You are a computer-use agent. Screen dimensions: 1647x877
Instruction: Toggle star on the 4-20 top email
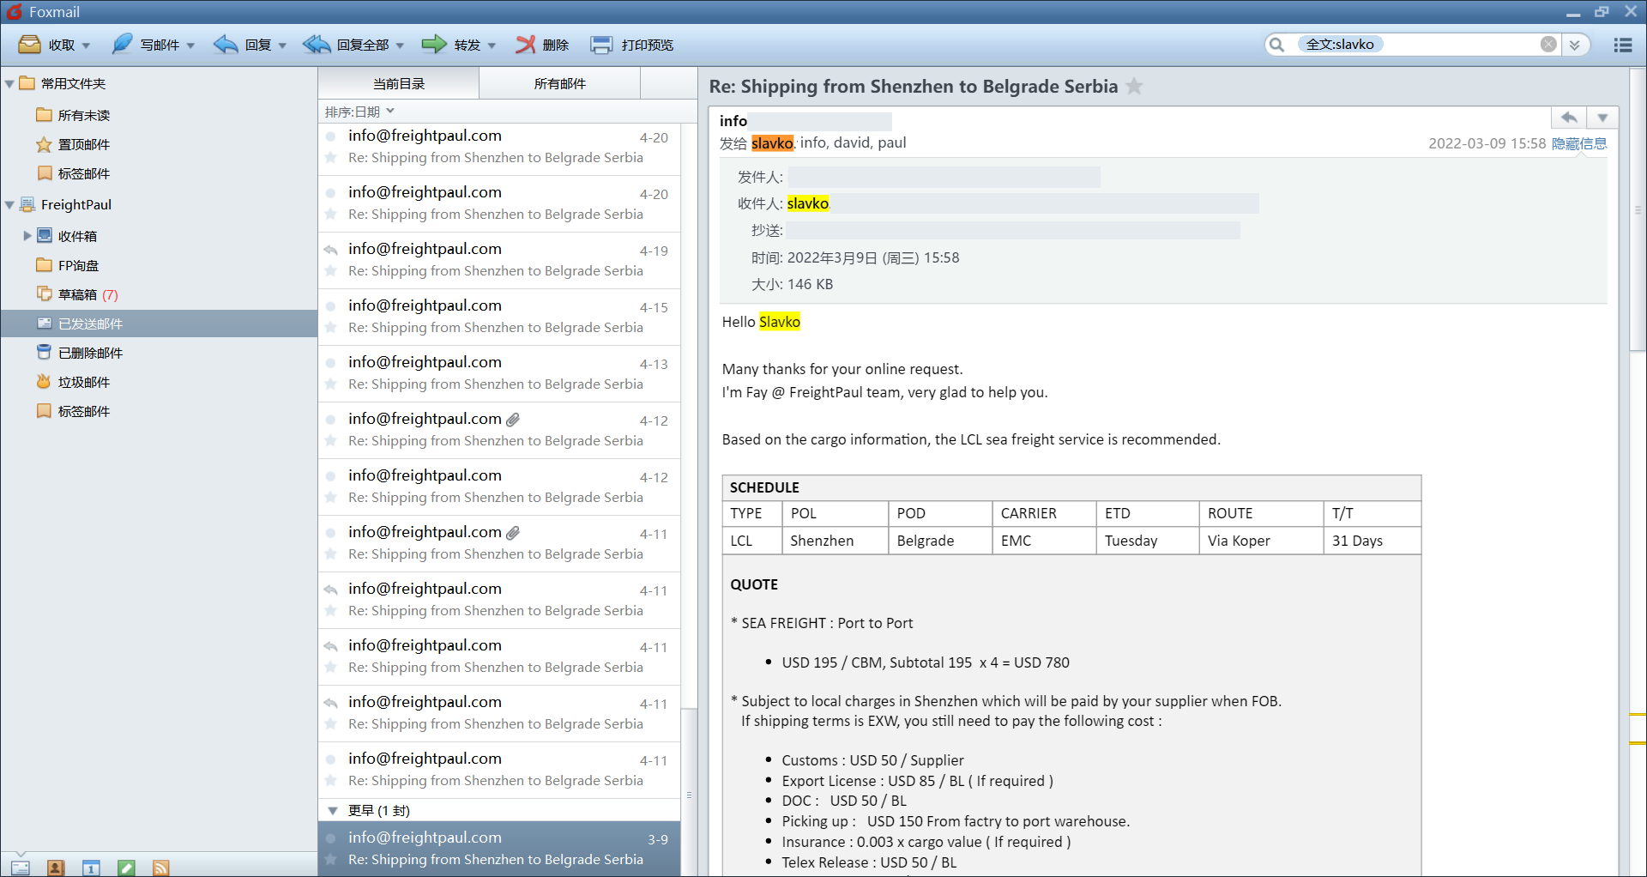coord(331,158)
